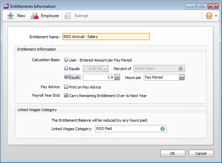Open the Gross Hours selector arrow
Viewport: 222px width, 163px height.
pyautogui.click(x=181, y=68)
